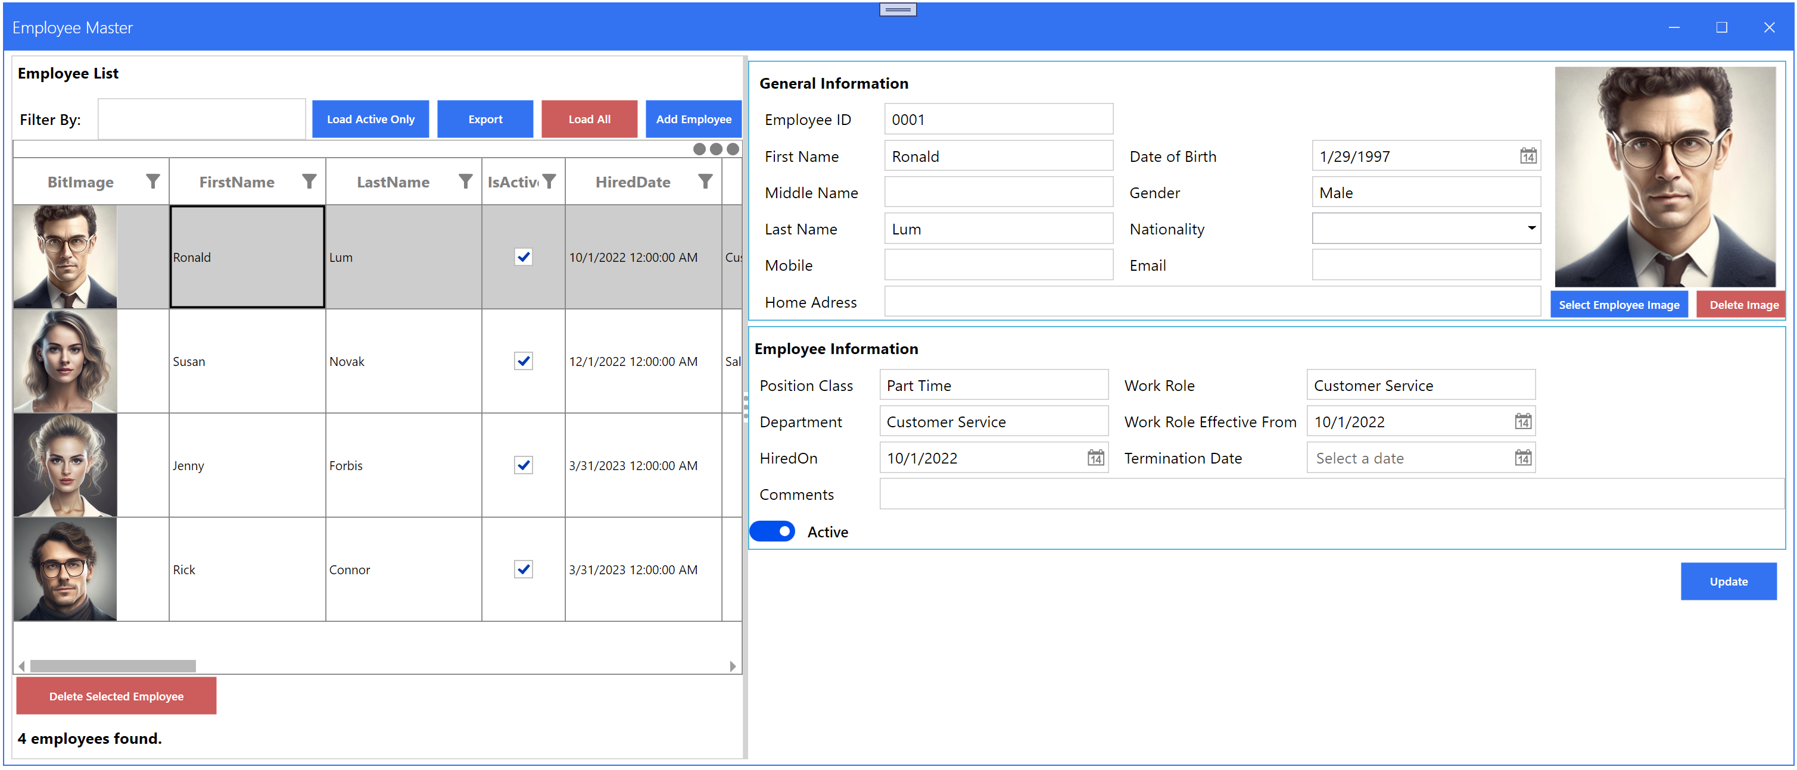Open the FirstName column filter

[310, 181]
